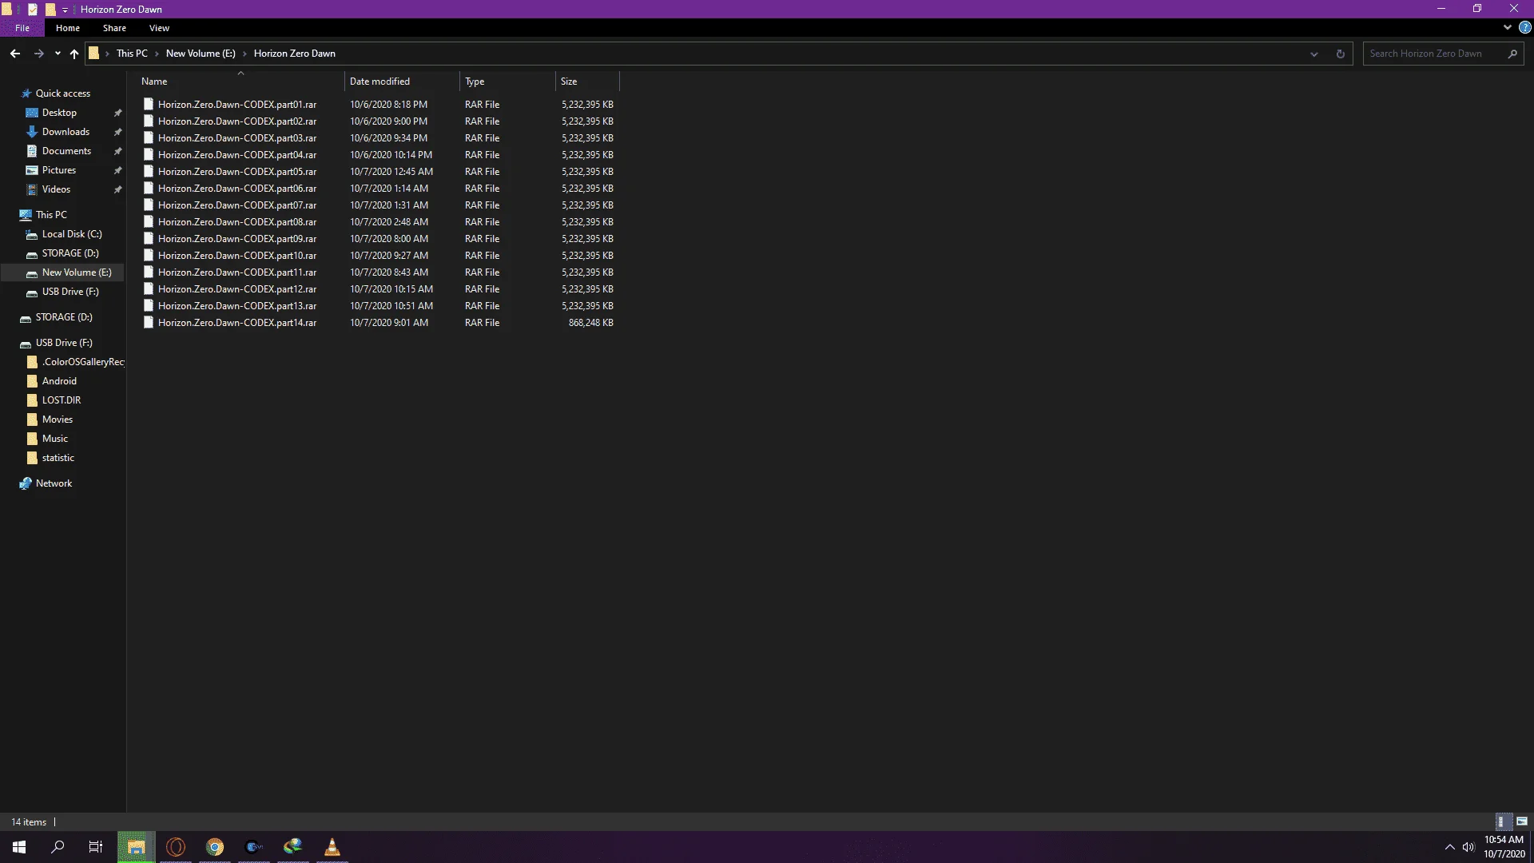This screenshot has width=1534, height=863.
Task: Select Horizon.Zero.Dawn-CODEX.part01.rar file
Action: click(x=237, y=105)
